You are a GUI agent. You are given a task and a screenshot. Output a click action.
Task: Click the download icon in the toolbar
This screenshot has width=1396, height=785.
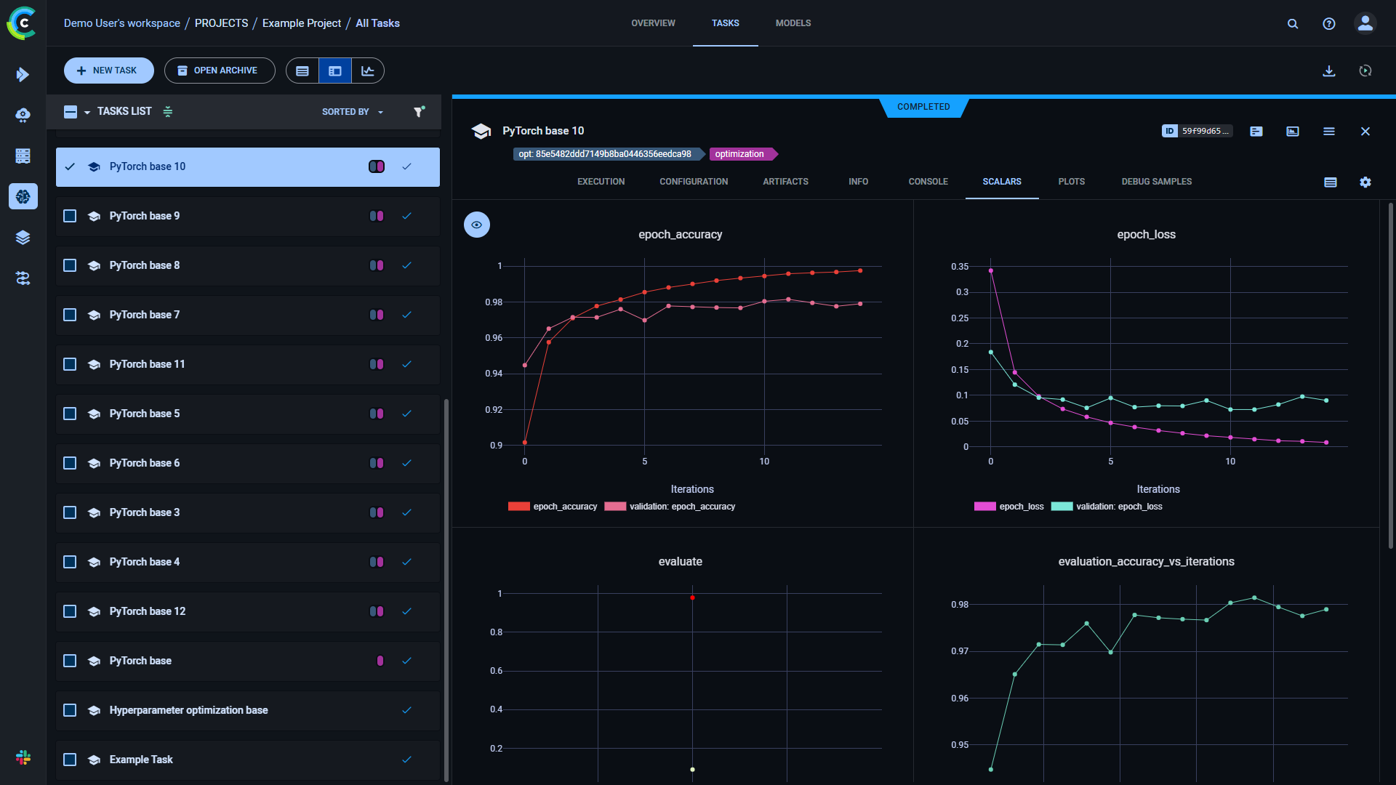[x=1328, y=71]
